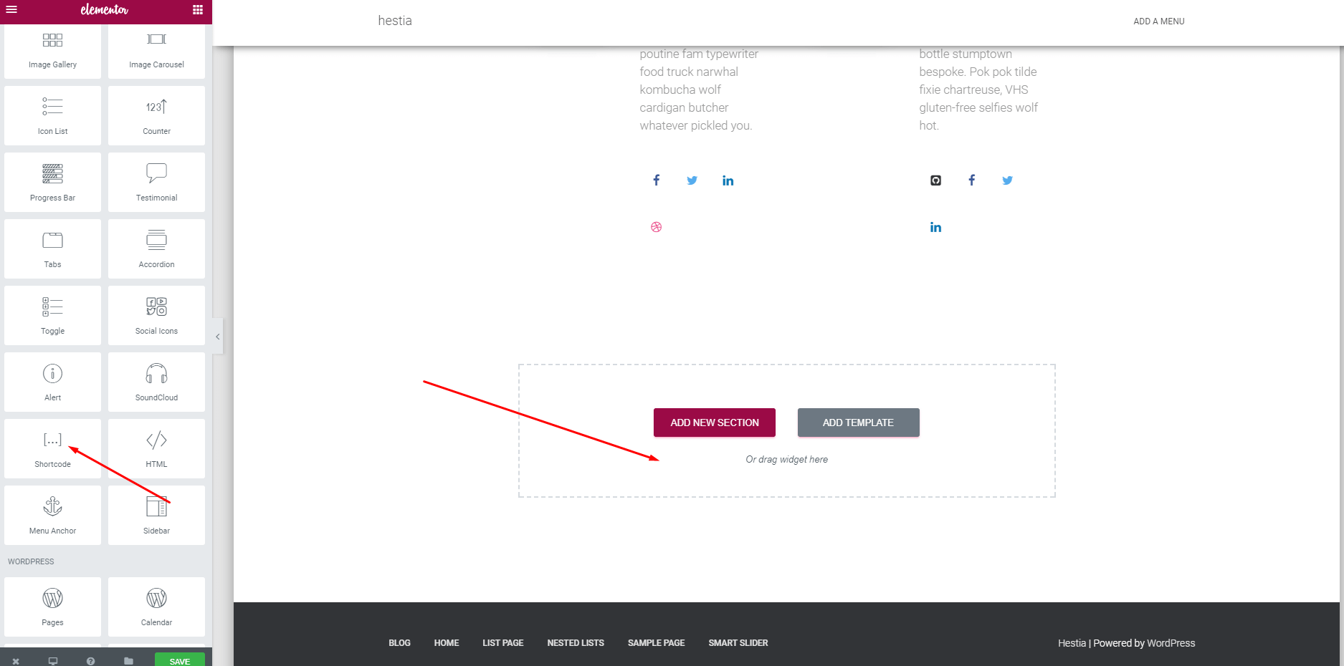Select the Shortcode widget
This screenshot has height=666, width=1344.
pyautogui.click(x=52, y=449)
